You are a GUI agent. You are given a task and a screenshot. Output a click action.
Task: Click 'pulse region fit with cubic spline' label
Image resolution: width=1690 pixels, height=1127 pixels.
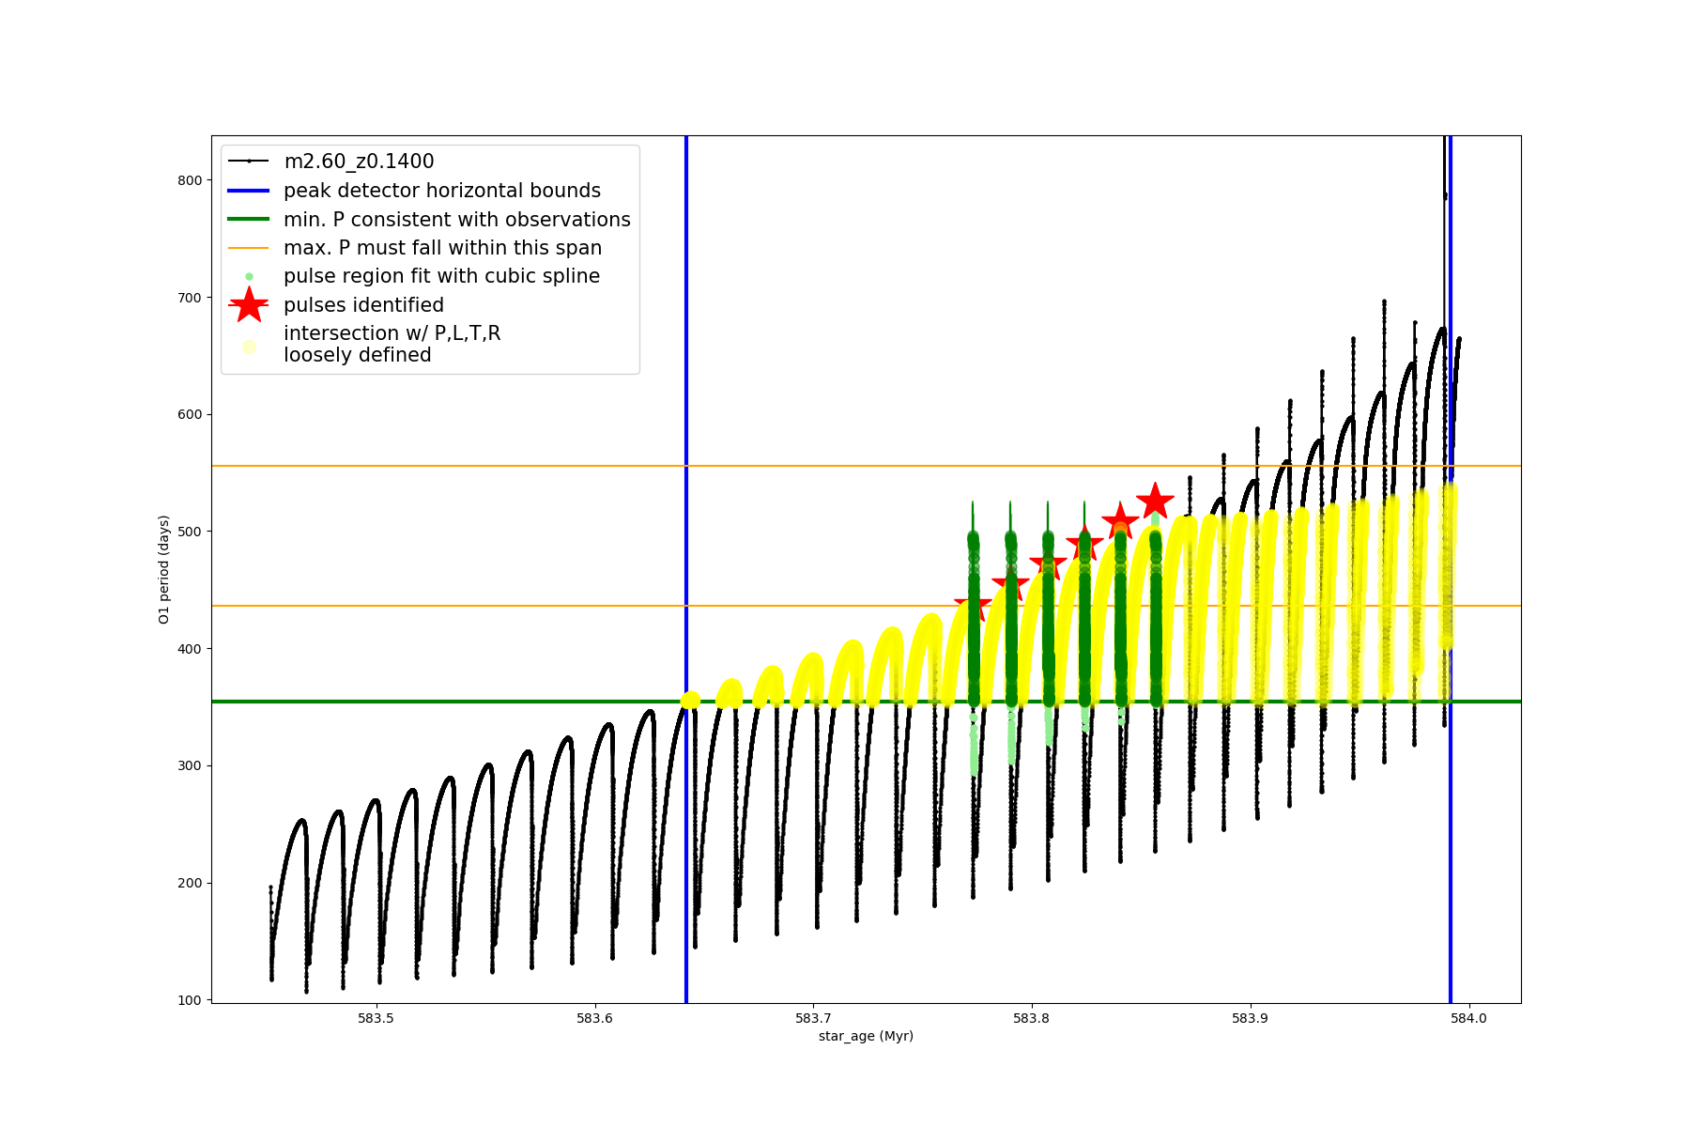click(441, 276)
